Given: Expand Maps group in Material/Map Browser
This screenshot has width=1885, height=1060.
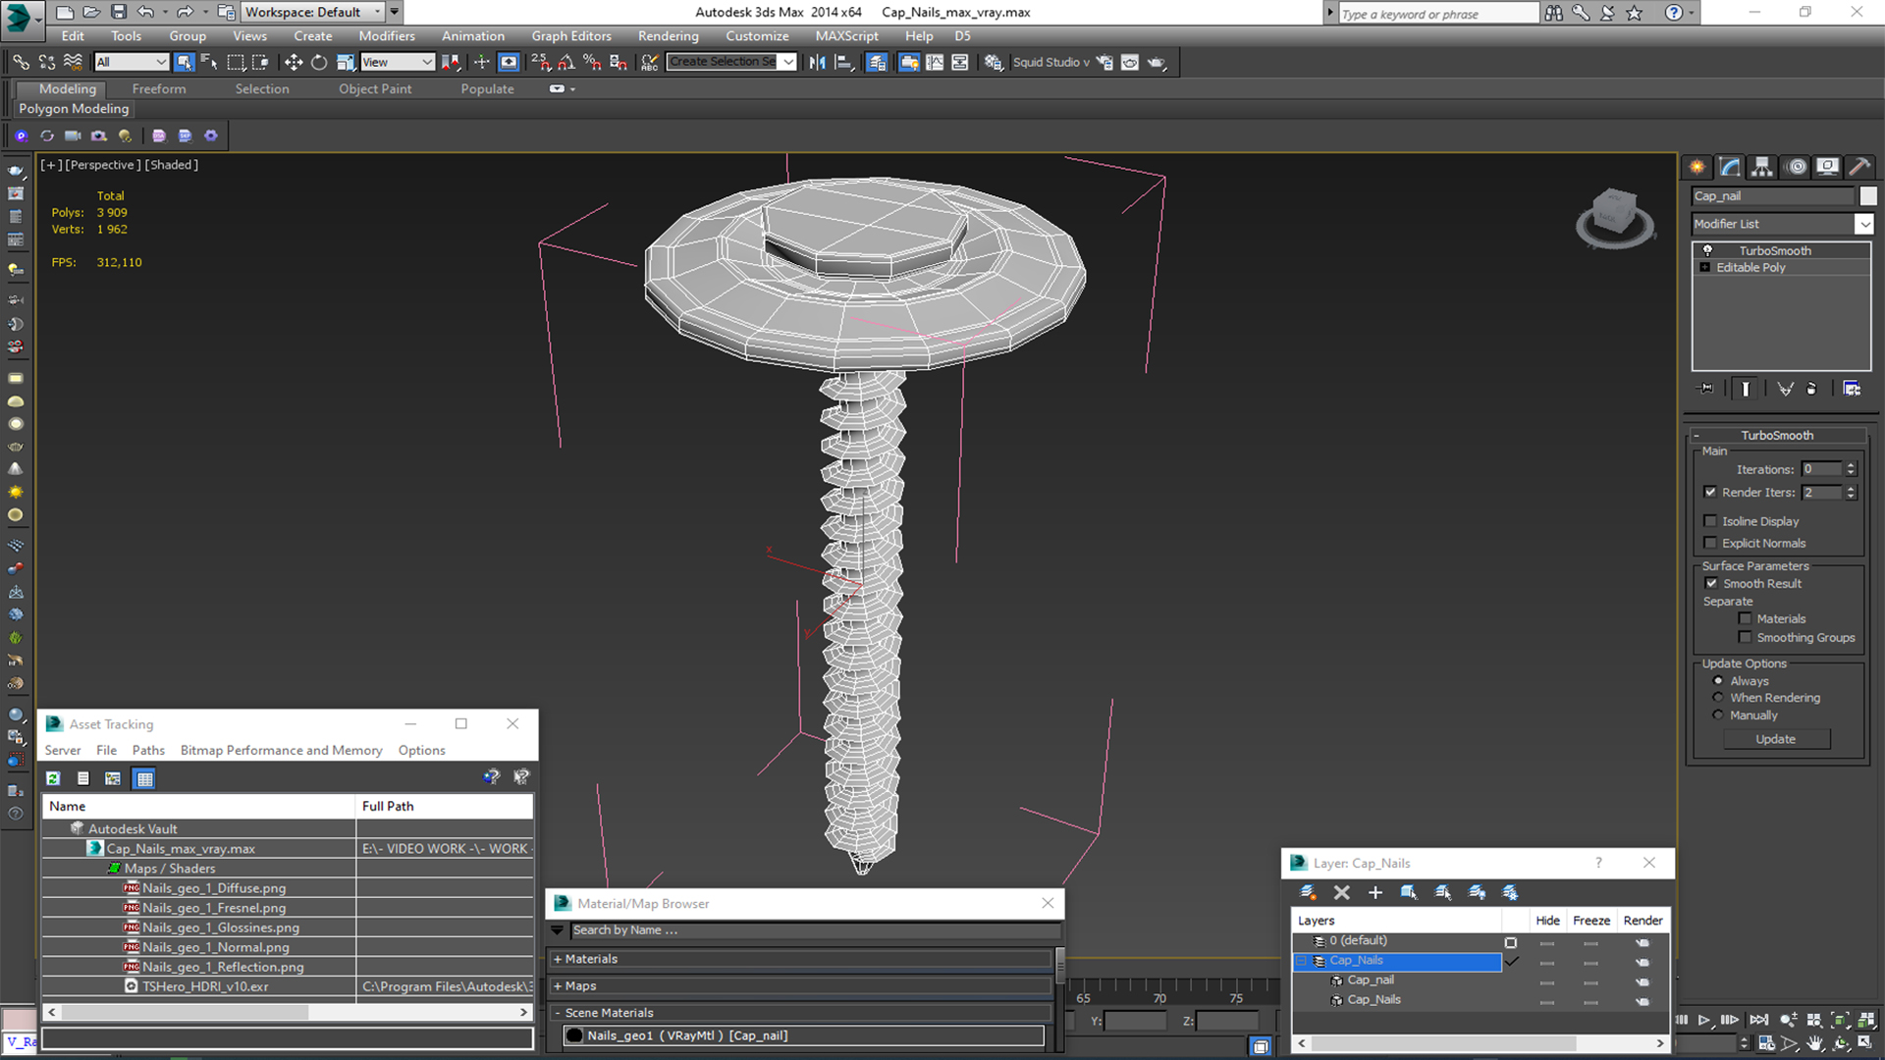Looking at the screenshot, I should [558, 985].
